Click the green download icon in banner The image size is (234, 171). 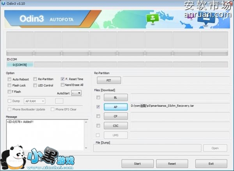151,18
